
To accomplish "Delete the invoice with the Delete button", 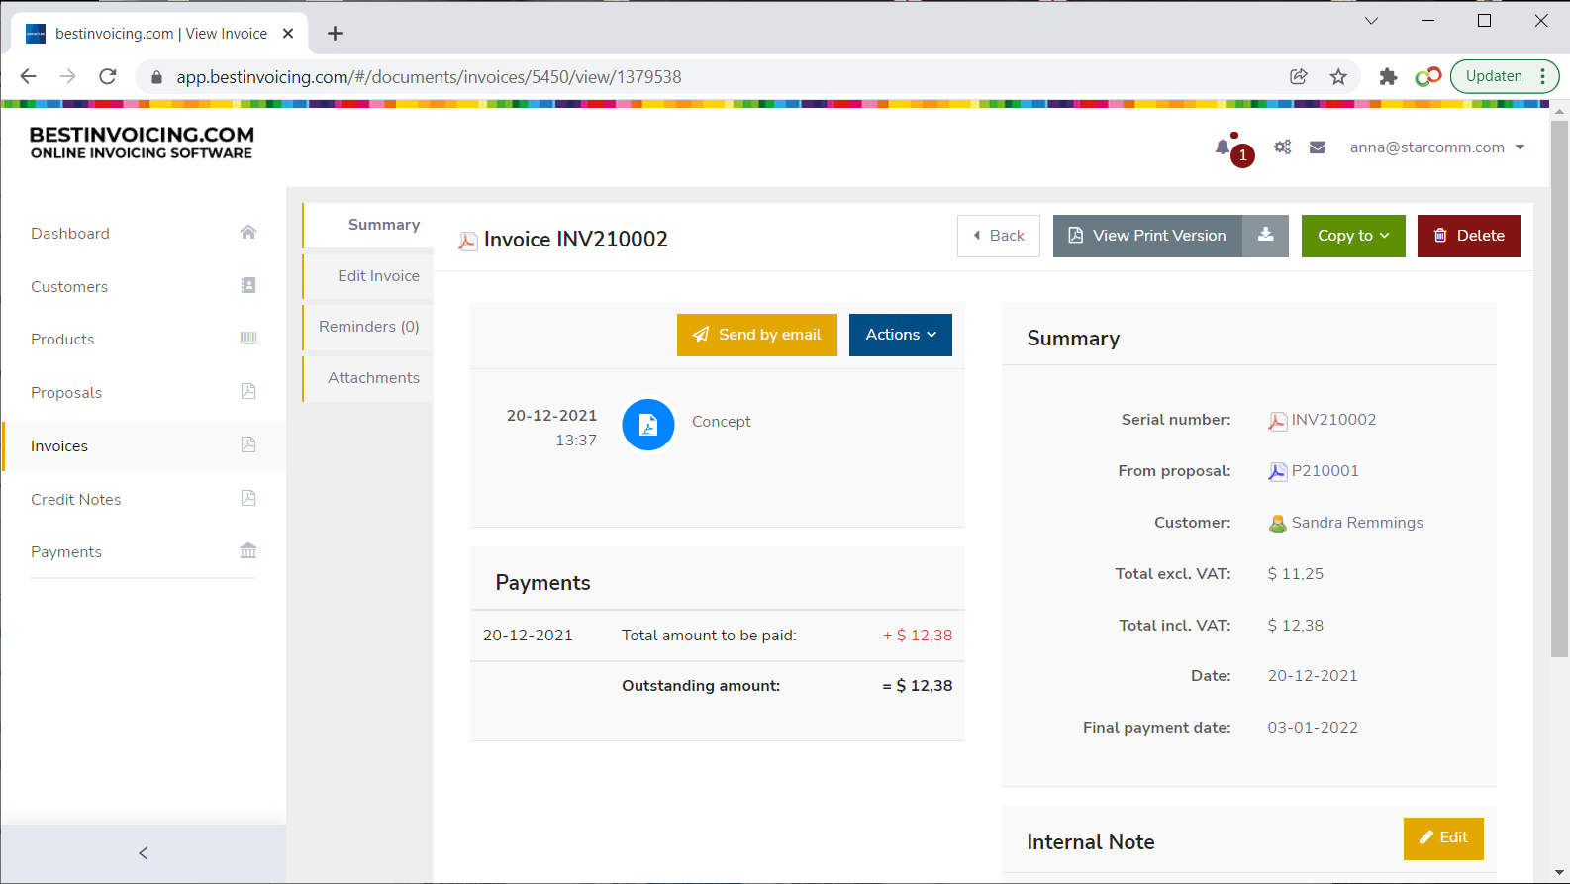I will [1468, 236].
